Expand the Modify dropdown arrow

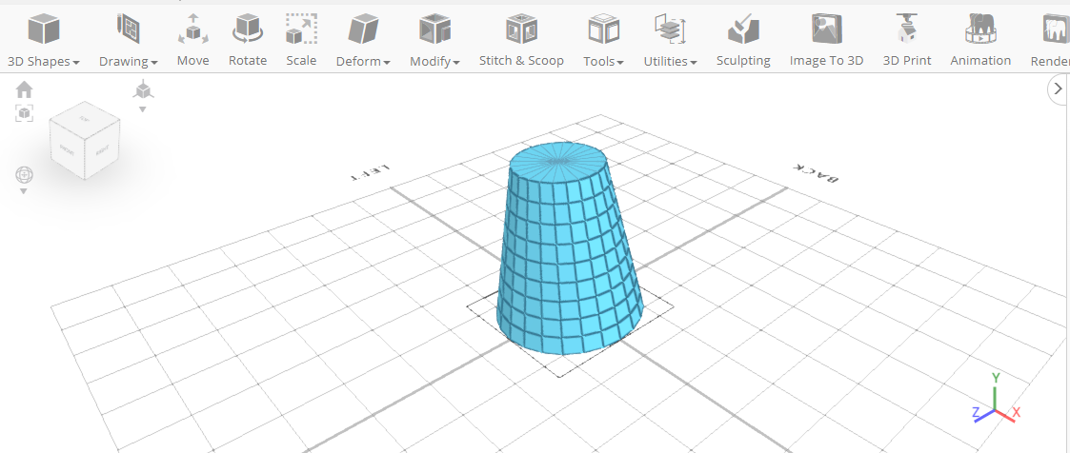coord(455,63)
